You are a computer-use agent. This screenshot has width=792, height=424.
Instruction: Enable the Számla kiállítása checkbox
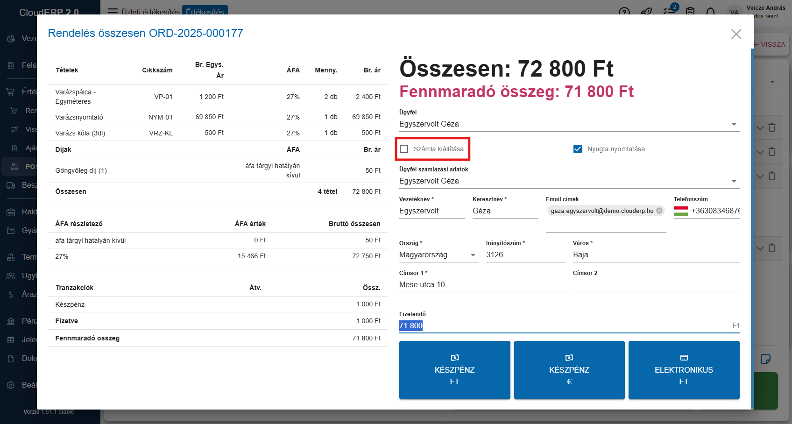point(404,149)
